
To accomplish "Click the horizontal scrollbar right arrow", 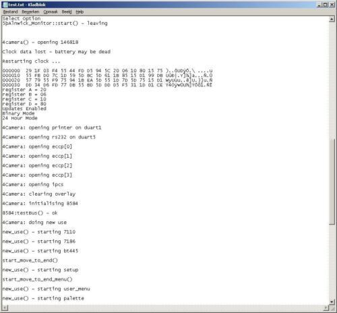I will tap(326, 308).
